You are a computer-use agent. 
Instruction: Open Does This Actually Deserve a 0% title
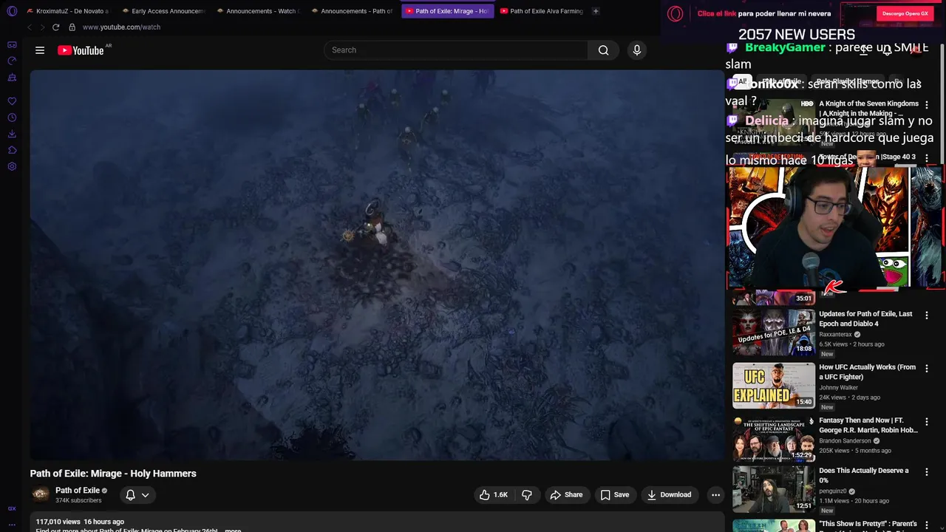[864, 475]
